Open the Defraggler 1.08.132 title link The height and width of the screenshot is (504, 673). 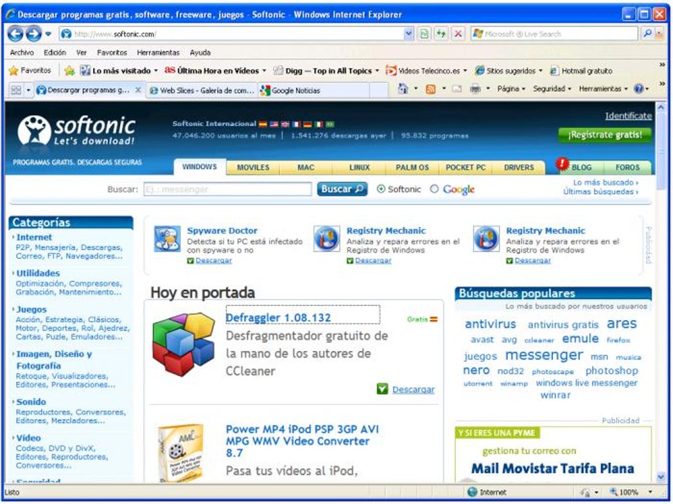tap(278, 318)
